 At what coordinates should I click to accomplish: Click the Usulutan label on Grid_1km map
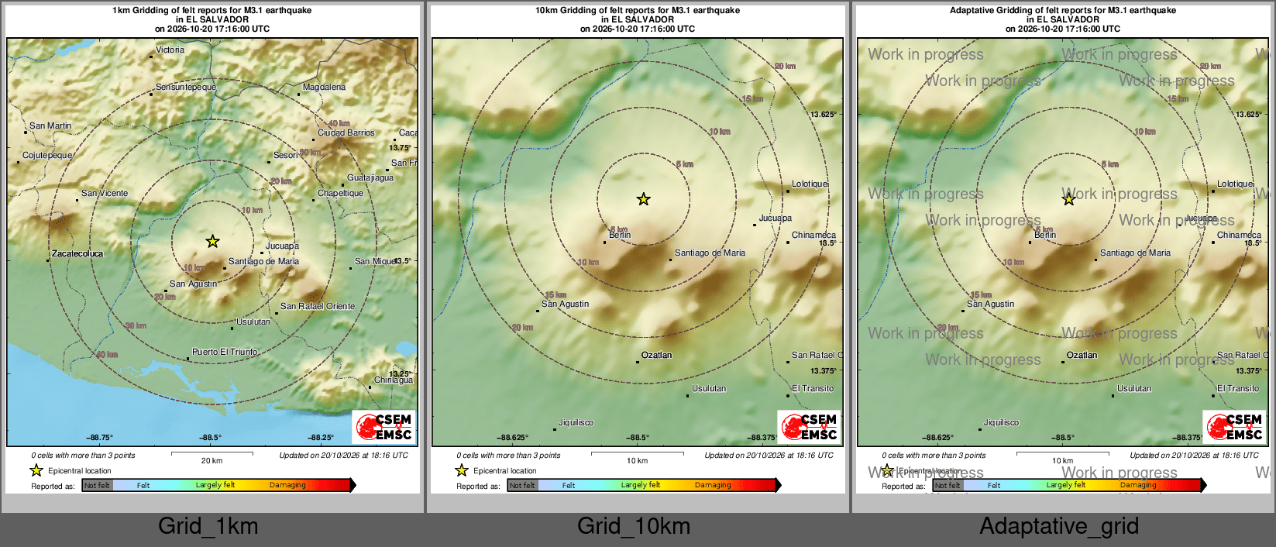point(254,322)
